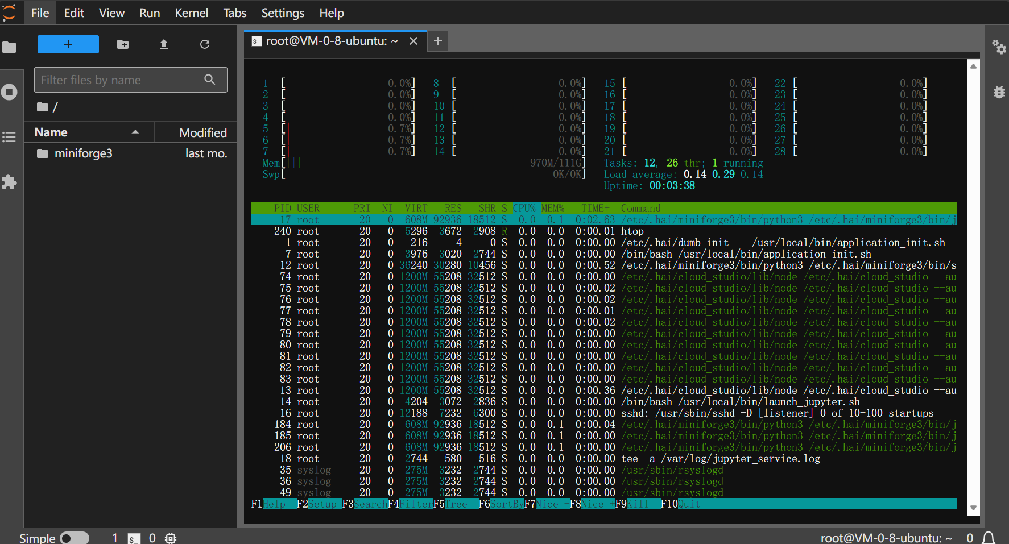Add a new tab with plus button
The image size is (1009, 544).
[437, 41]
